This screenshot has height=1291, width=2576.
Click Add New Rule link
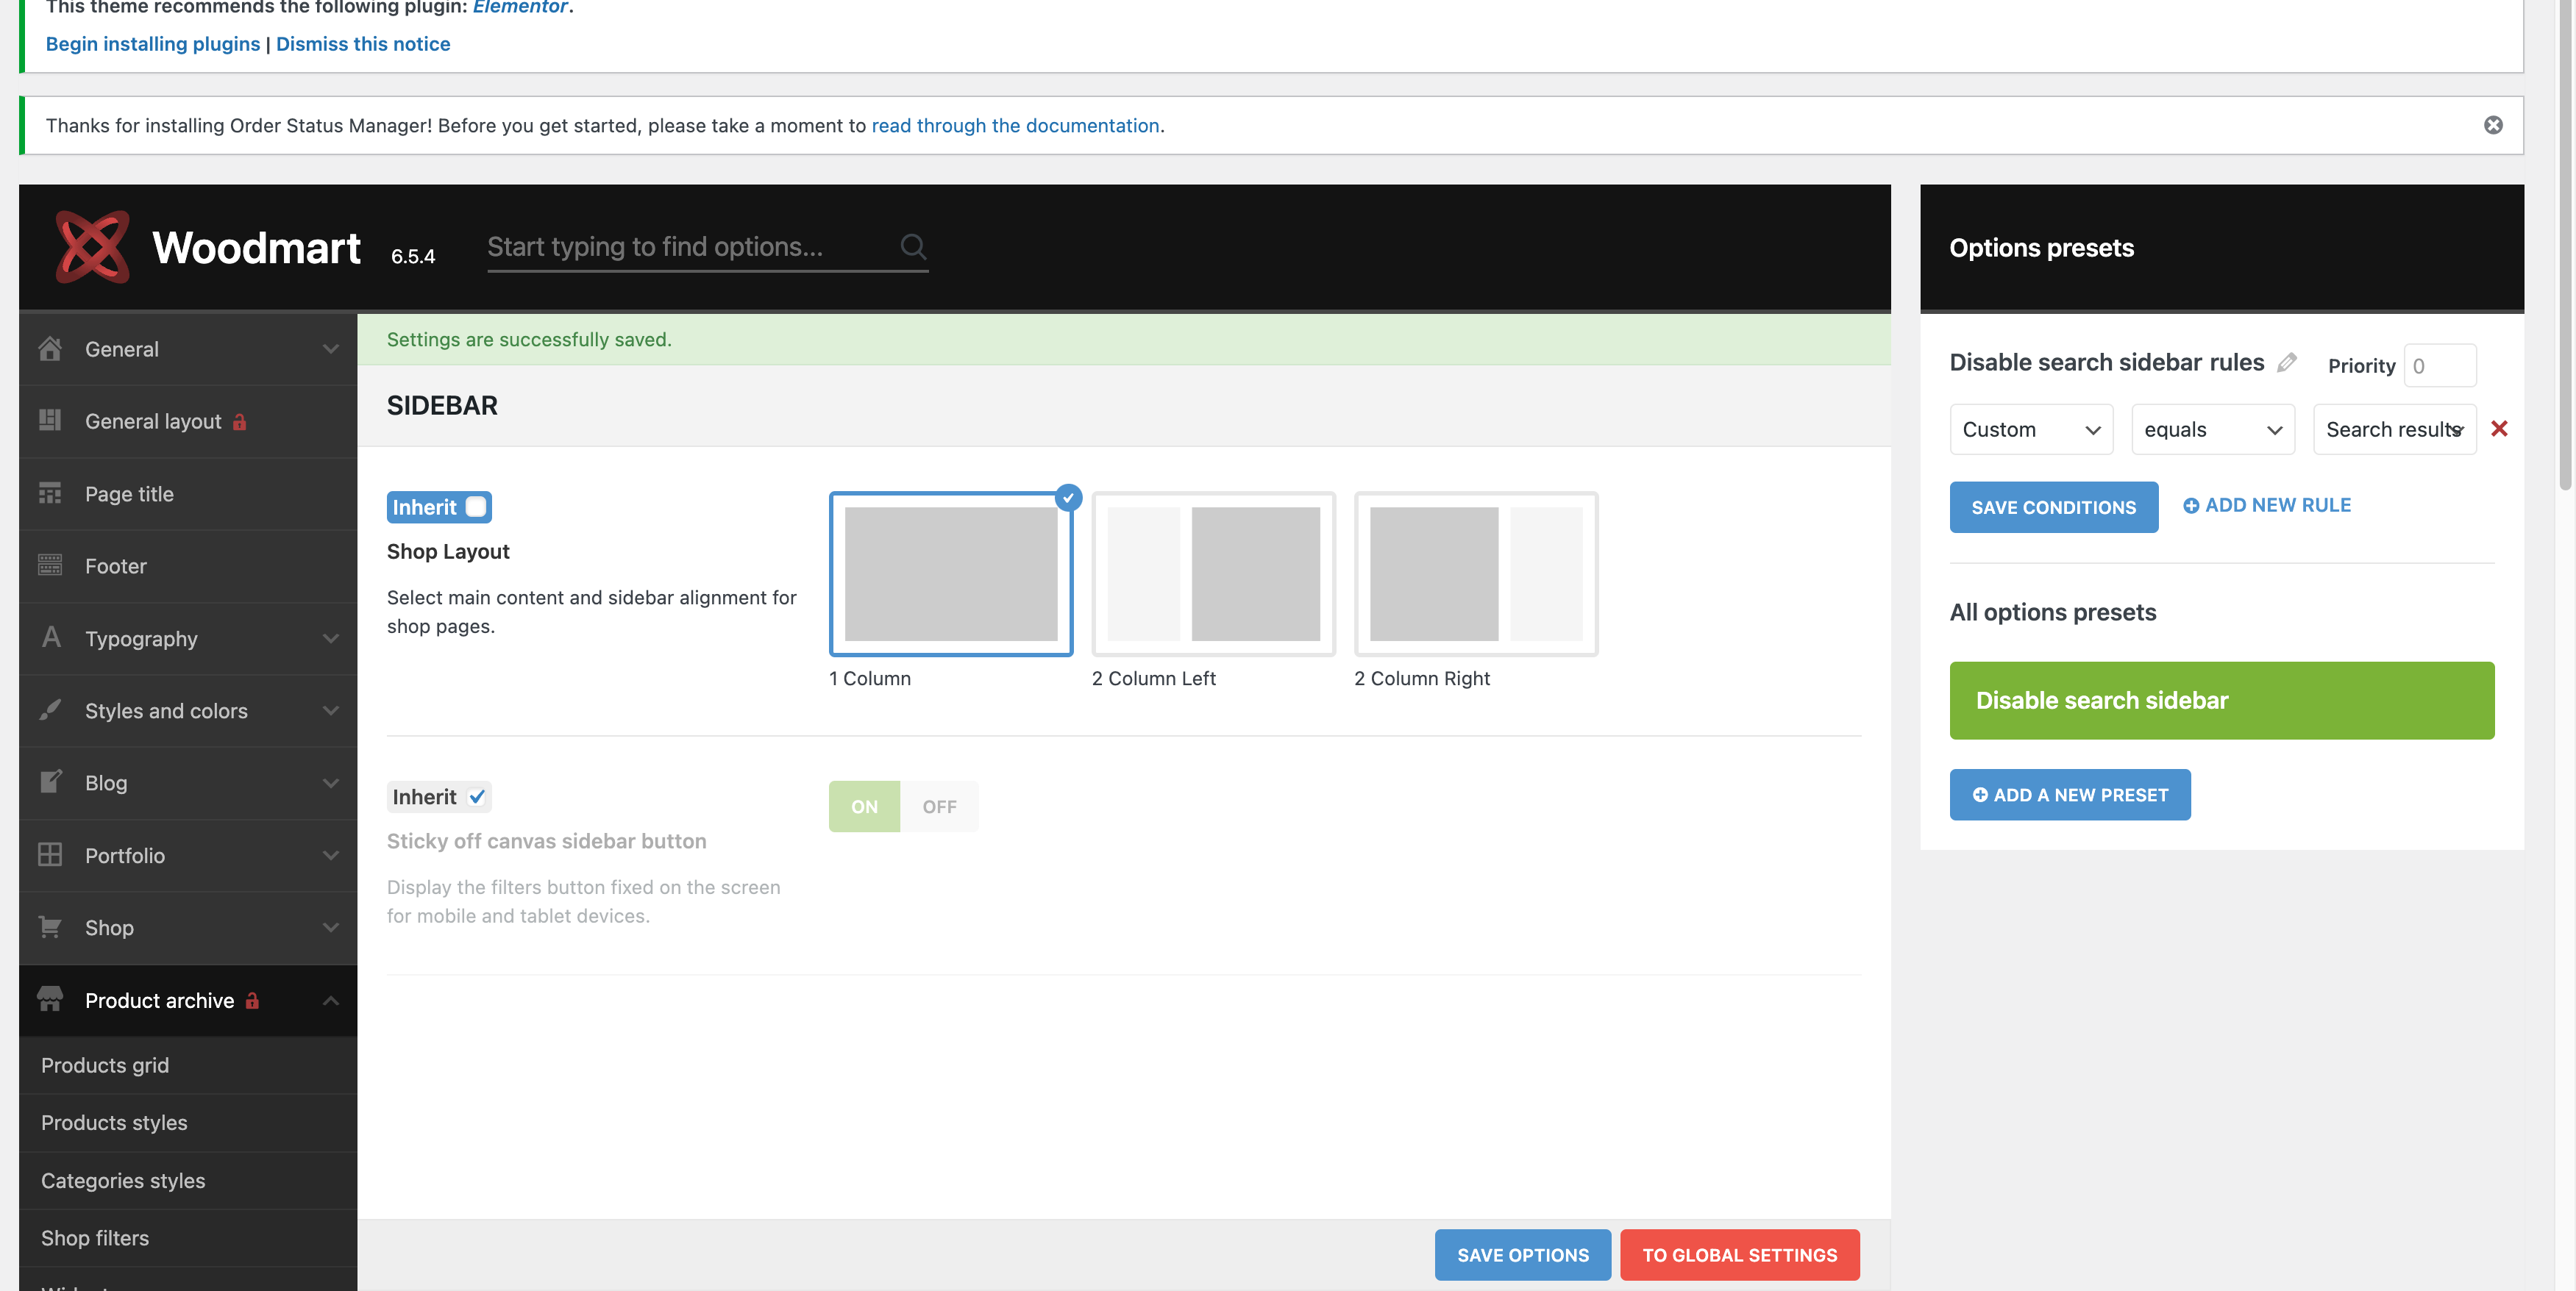pos(2266,506)
